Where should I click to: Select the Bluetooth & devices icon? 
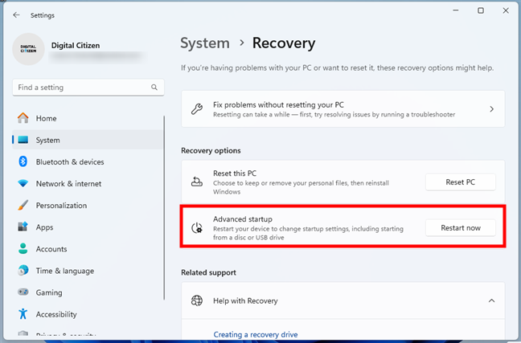23,161
